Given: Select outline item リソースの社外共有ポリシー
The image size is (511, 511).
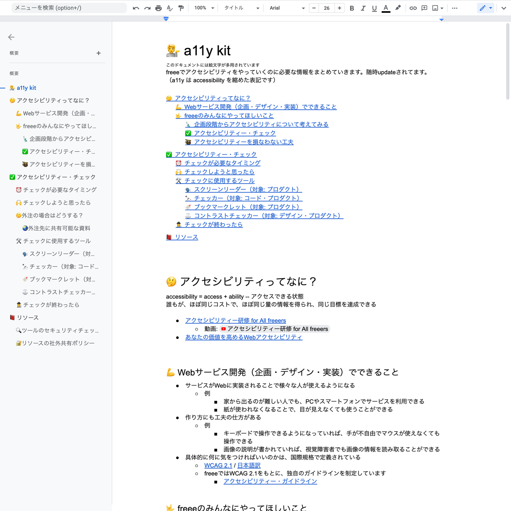Looking at the screenshot, I should click(x=55, y=343).
